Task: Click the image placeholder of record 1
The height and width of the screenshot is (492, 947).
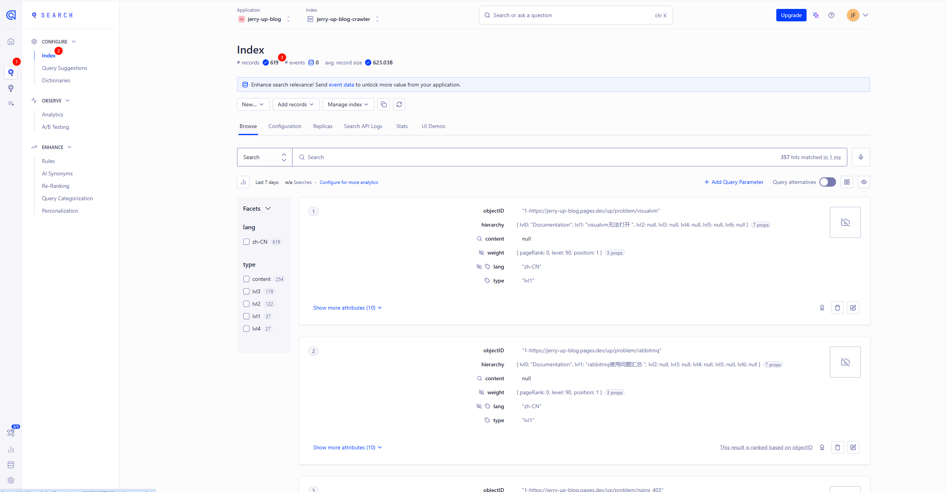Action: click(845, 222)
